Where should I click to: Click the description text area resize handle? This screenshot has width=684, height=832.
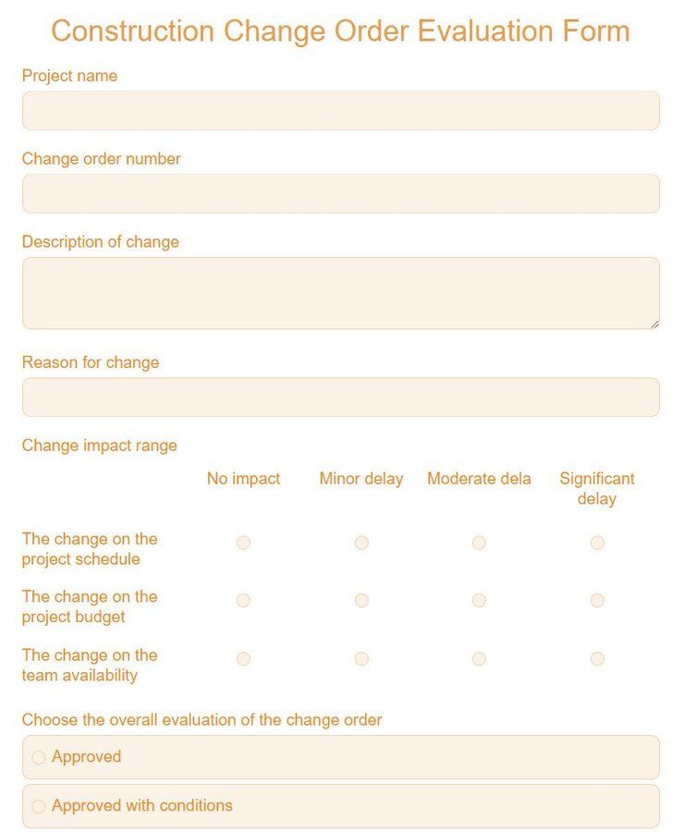click(x=654, y=325)
